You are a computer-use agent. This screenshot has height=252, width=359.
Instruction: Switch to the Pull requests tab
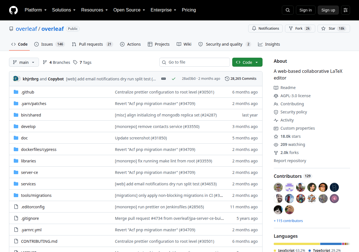(x=92, y=44)
